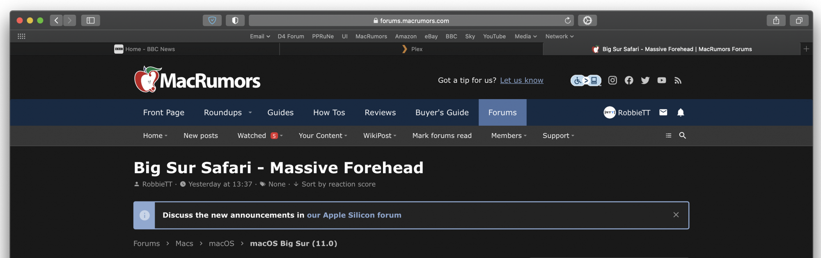Open the Share button in Safari toolbar
The image size is (821, 258).
tap(776, 20)
